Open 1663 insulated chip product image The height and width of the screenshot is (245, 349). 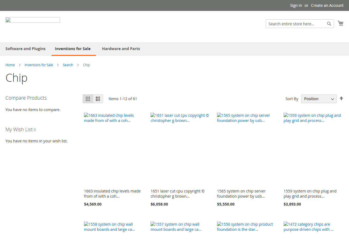[112, 118]
